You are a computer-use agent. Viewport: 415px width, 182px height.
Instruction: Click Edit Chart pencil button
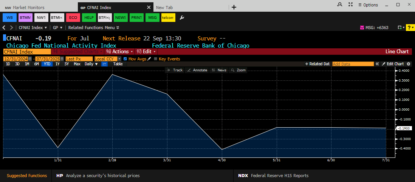click(393, 64)
